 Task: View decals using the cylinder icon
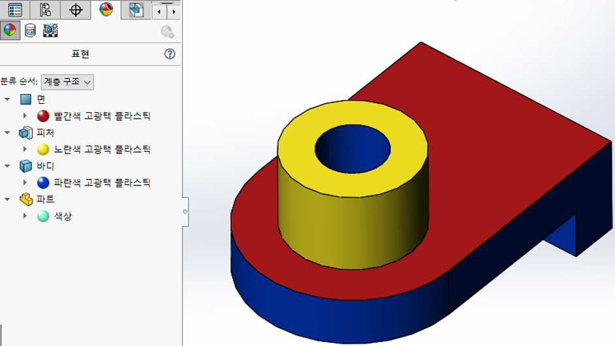30,30
